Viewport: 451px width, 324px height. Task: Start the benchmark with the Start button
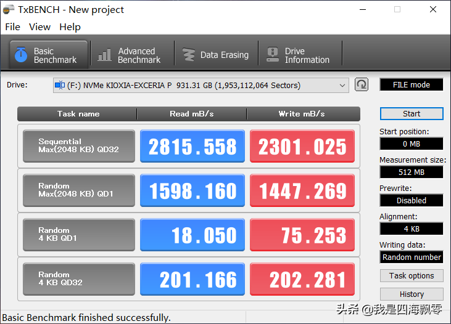click(412, 114)
